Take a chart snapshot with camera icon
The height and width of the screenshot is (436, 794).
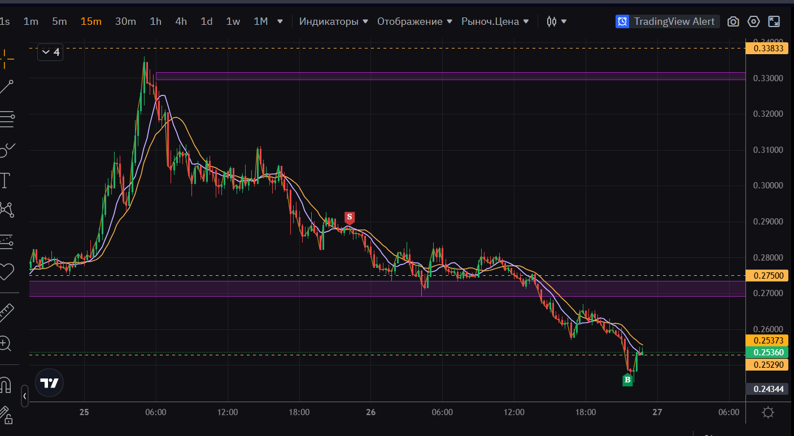tap(733, 21)
